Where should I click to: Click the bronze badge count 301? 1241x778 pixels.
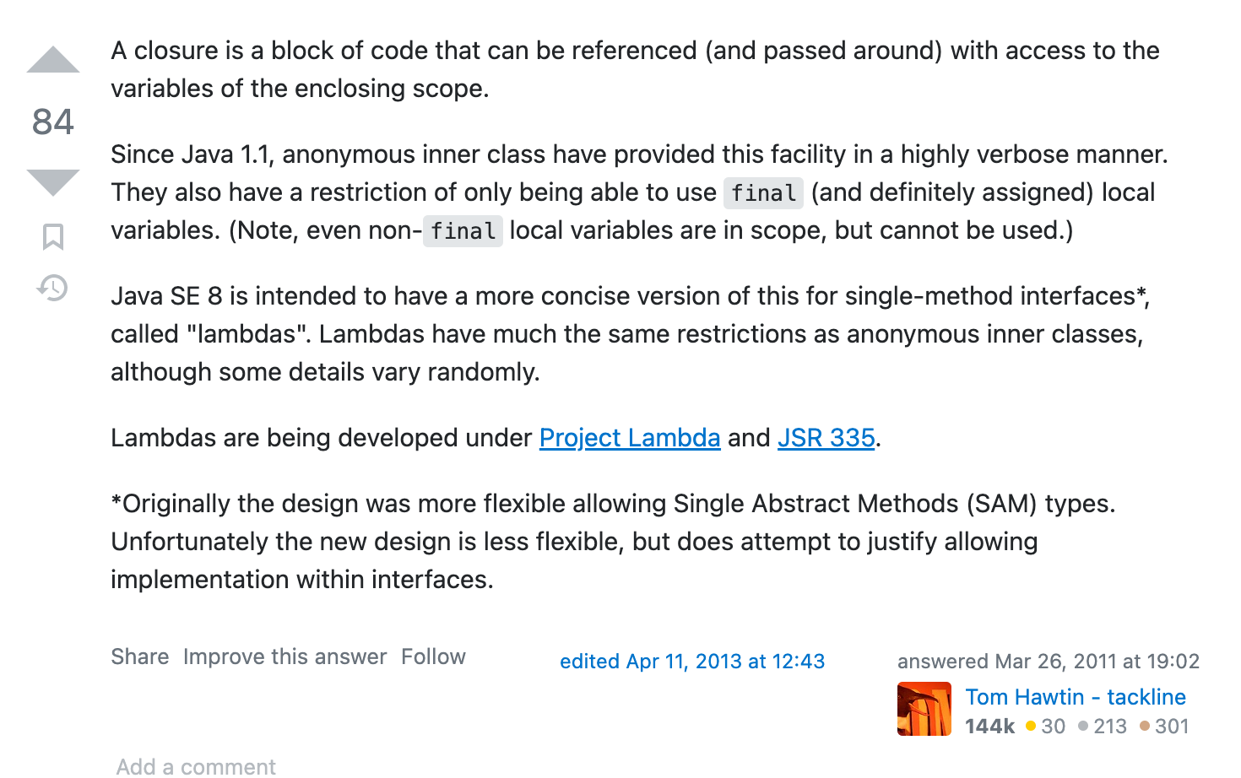[1164, 726]
